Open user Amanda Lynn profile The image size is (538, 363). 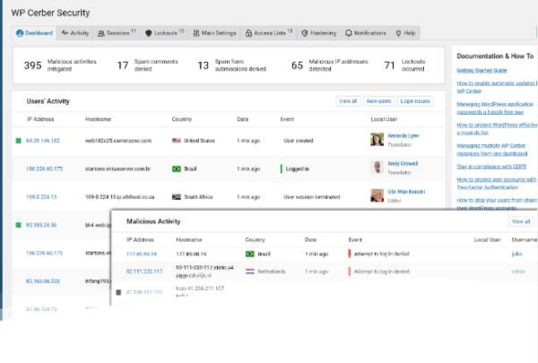coord(403,136)
